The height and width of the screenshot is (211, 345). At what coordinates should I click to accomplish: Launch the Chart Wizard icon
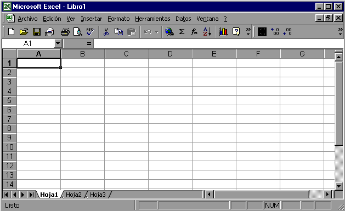pos(223,32)
